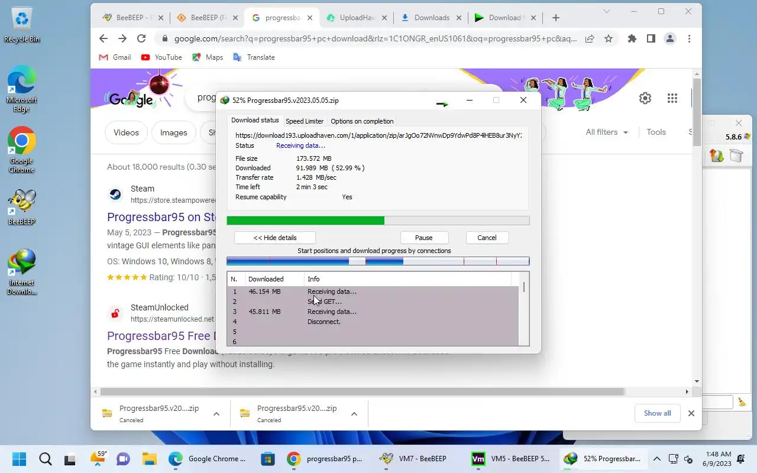Click Show all downloads button
757x473 pixels.
click(x=657, y=413)
